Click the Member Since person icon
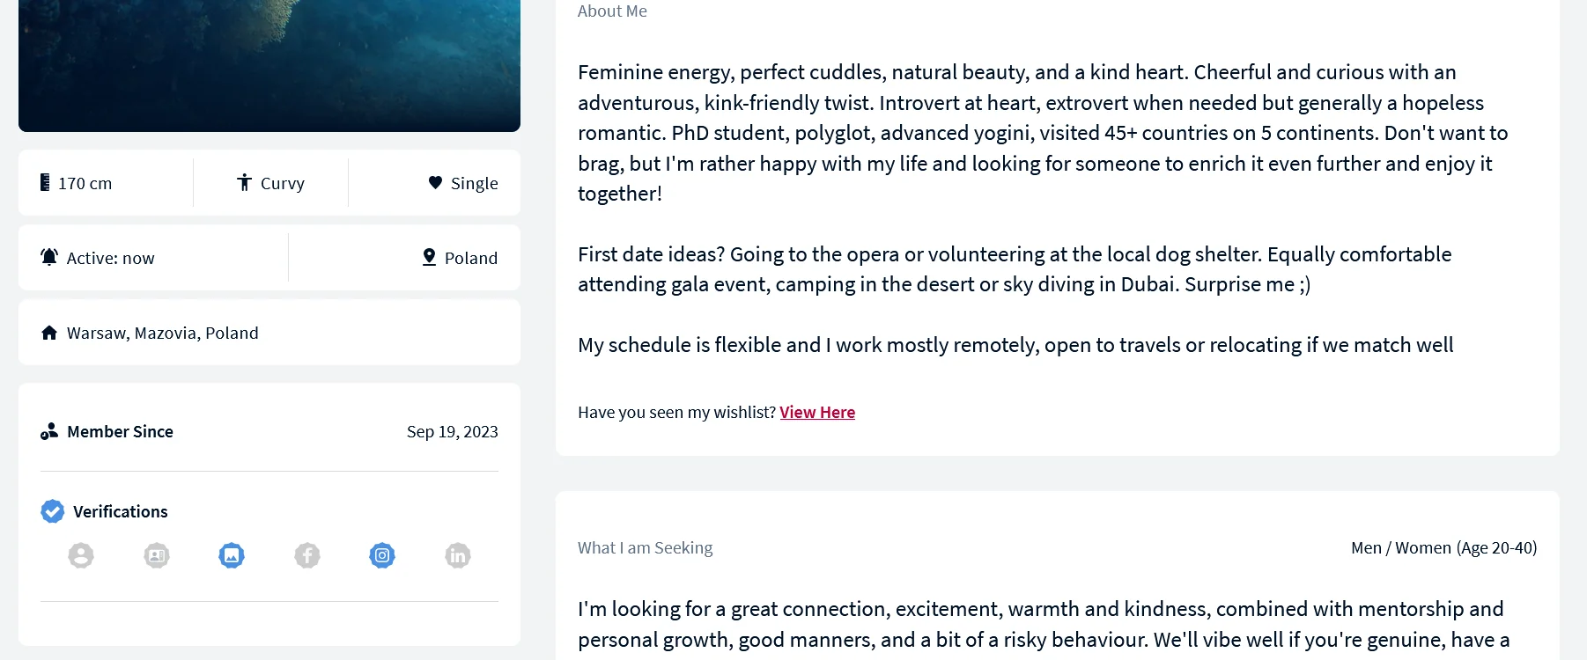The width and height of the screenshot is (1587, 660). tap(49, 431)
